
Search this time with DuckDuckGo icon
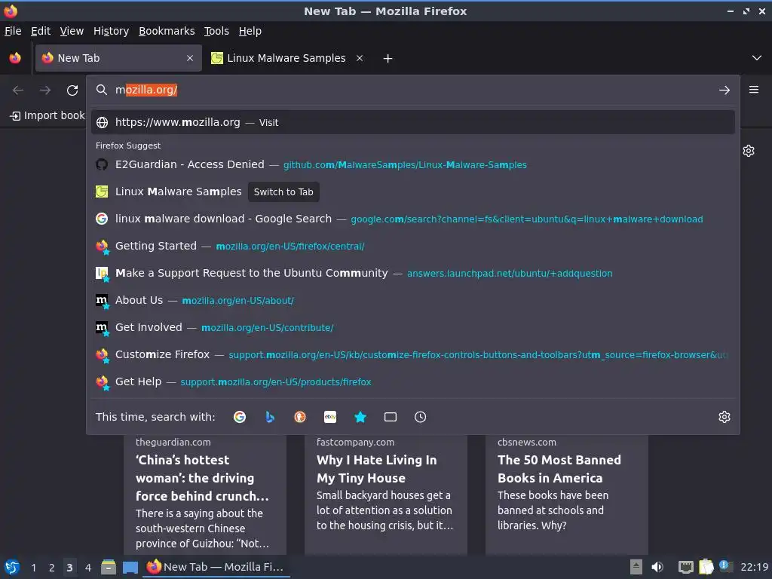300,417
